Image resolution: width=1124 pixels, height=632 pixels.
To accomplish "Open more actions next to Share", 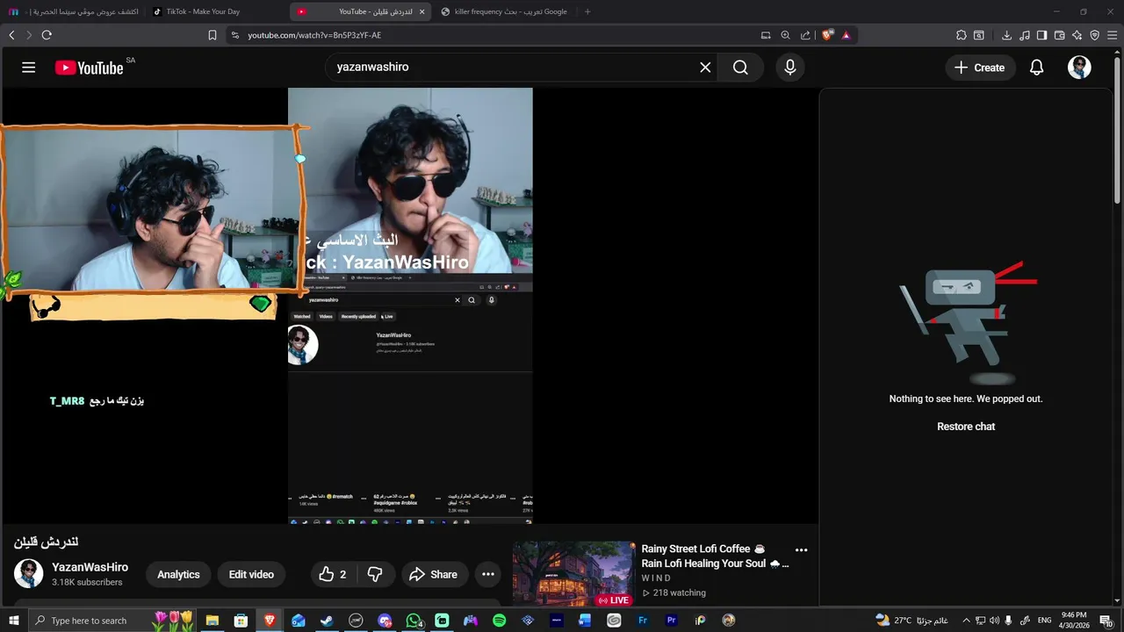I will (488, 574).
